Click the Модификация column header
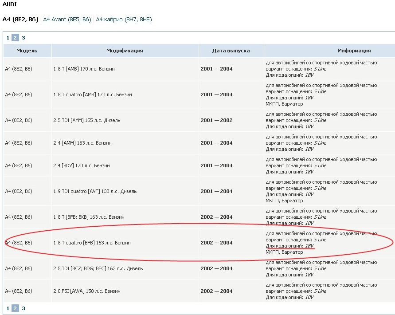Screen dimensions: 395x315 (125, 51)
